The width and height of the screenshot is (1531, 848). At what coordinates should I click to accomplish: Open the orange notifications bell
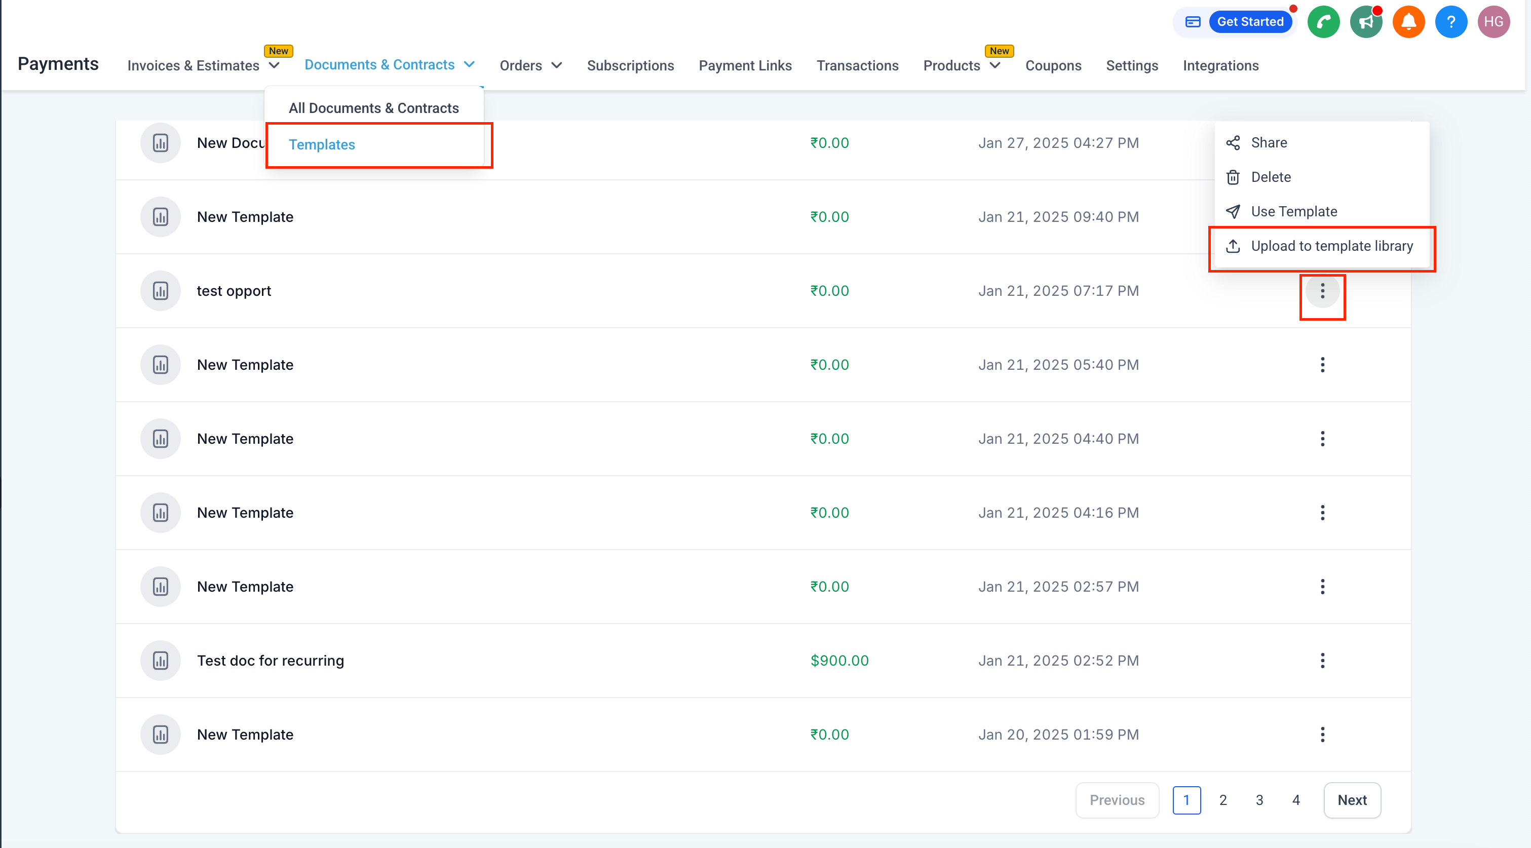[1408, 22]
